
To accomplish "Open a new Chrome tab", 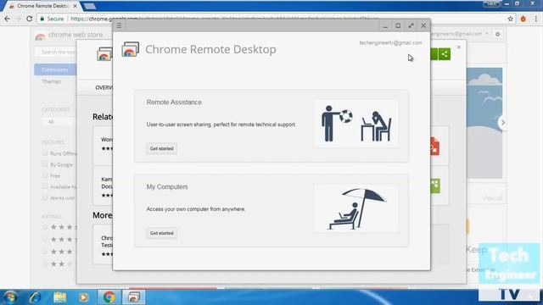I will click(x=90, y=6).
